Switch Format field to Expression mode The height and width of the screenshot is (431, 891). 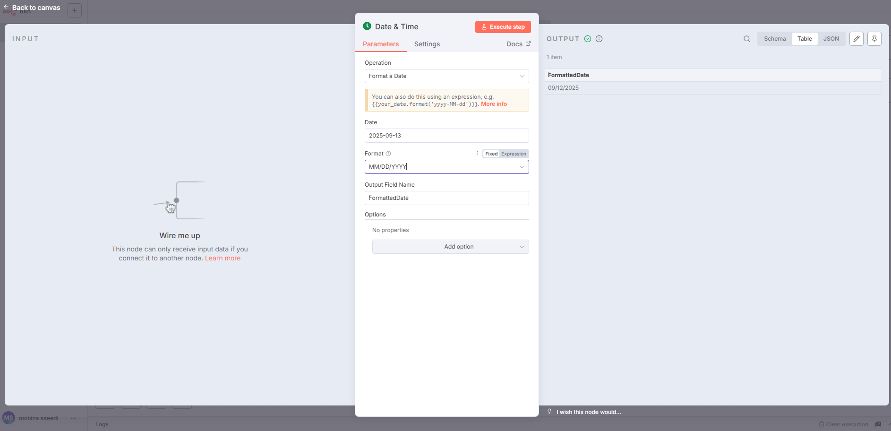[x=514, y=154]
